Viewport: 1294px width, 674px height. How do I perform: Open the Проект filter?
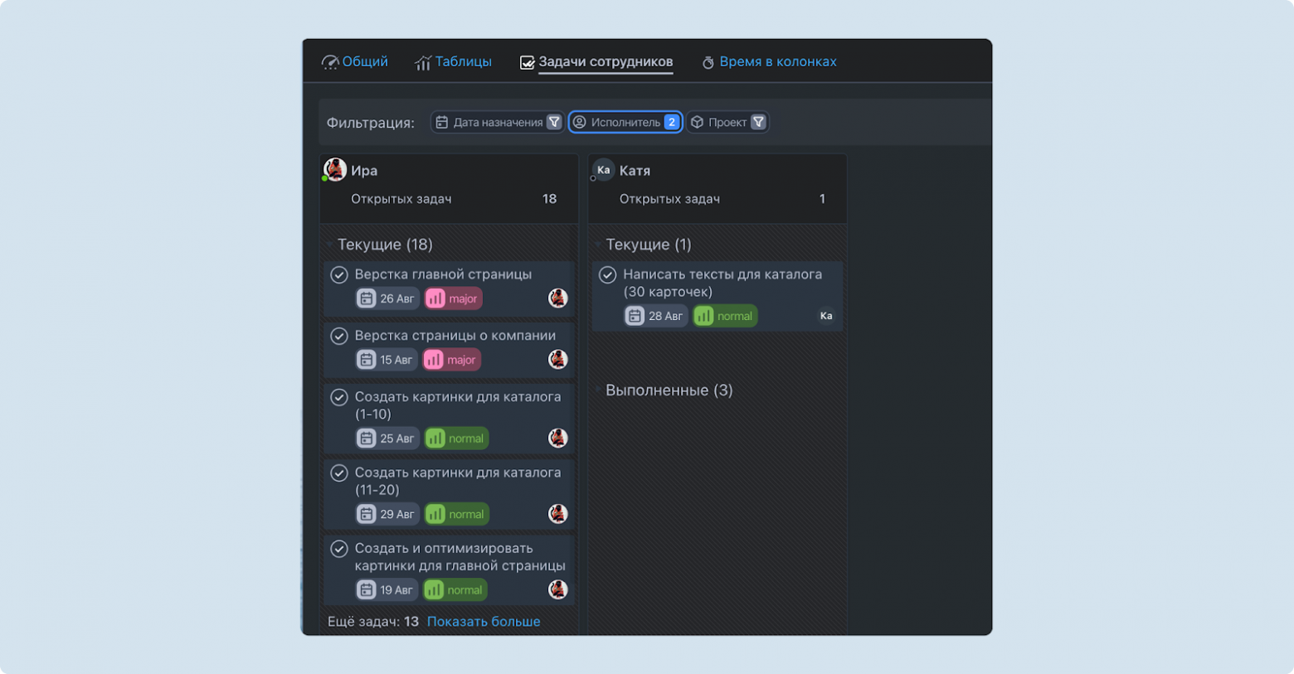click(x=727, y=123)
